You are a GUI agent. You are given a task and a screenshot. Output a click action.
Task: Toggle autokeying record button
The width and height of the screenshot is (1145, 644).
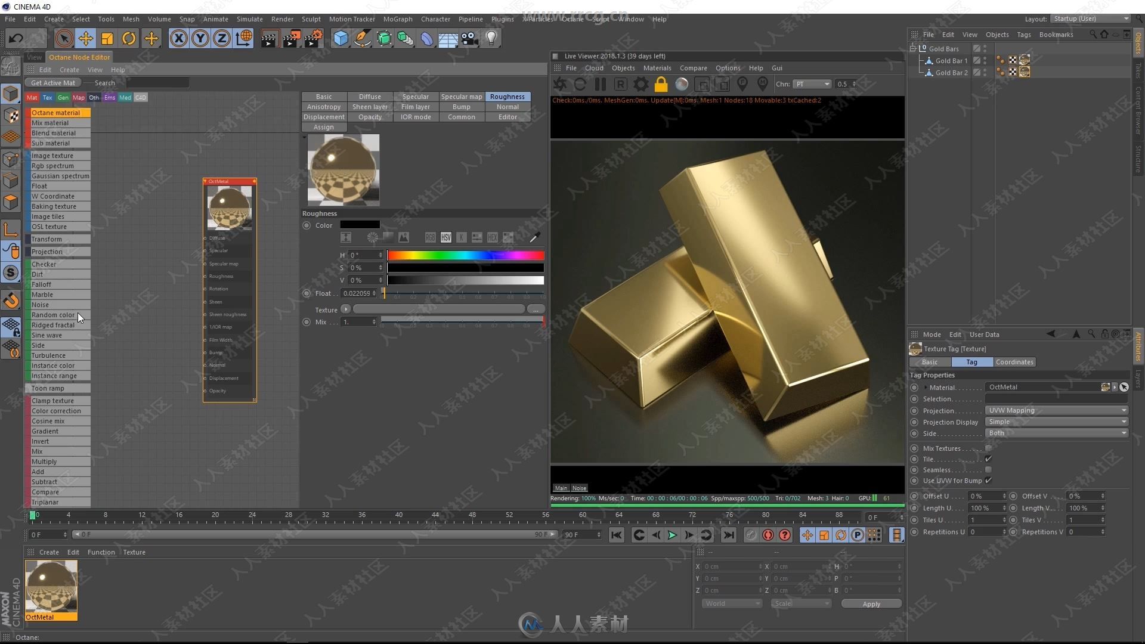pyautogui.click(x=768, y=535)
